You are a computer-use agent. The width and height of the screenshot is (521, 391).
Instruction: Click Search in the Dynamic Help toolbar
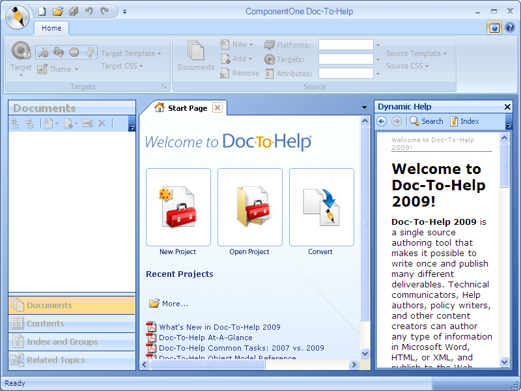coord(426,121)
